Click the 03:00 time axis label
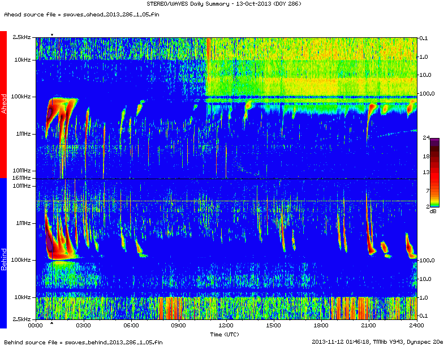This screenshot has width=448, height=346. [x=83, y=326]
